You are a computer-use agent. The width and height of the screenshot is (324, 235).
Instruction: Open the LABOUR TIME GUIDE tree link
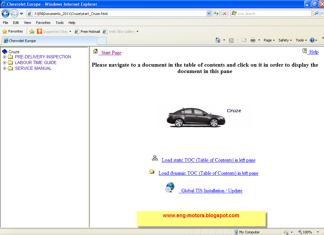(x=36, y=62)
